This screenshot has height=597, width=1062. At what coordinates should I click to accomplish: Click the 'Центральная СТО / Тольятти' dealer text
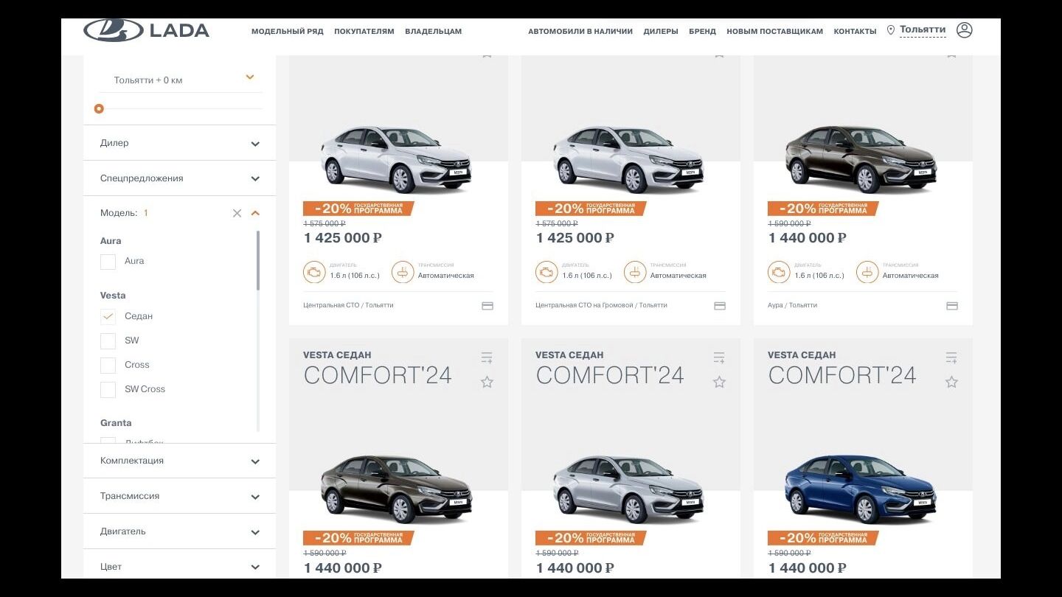[x=348, y=305]
